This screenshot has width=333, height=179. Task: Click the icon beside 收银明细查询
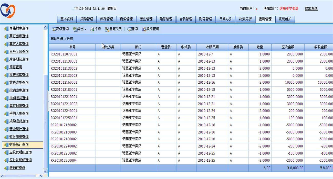click(6, 137)
